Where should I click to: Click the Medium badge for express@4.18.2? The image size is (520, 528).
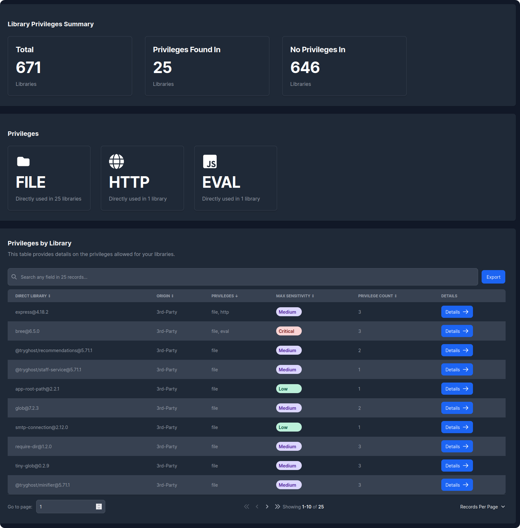point(289,312)
